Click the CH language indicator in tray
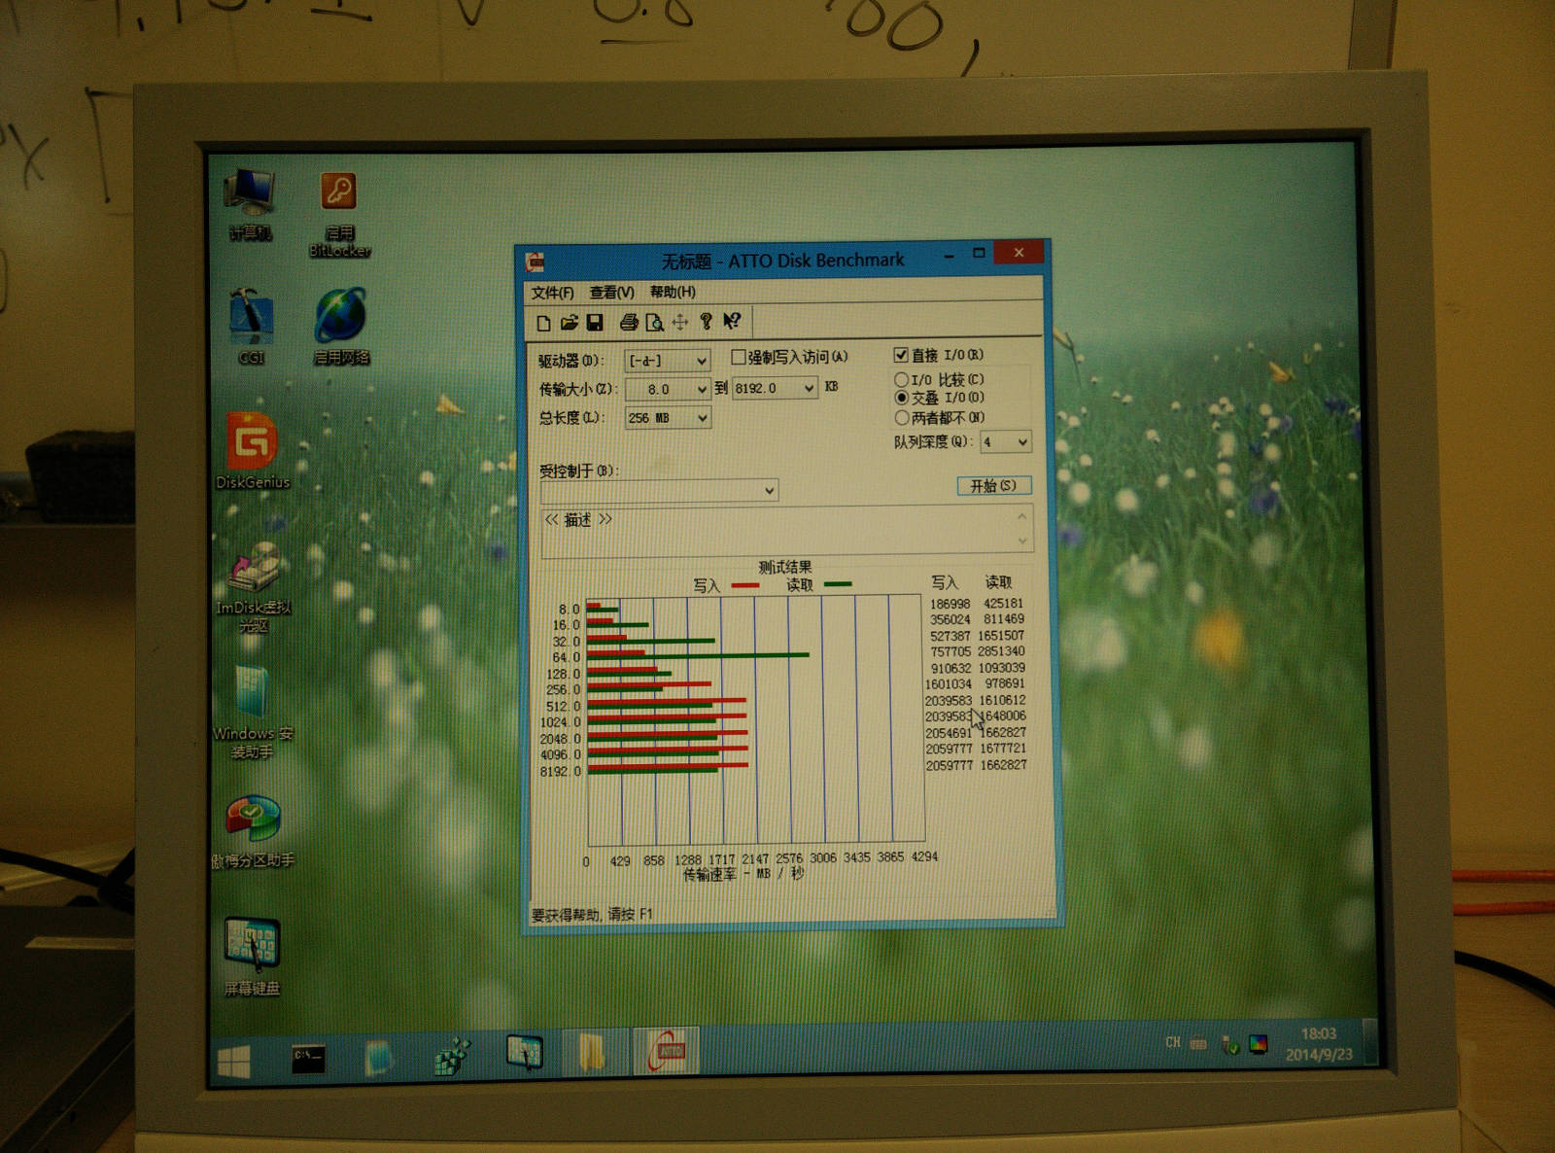The height and width of the screenshot is (1153, 1555). pyautogui.click(x=1172, y=1042)
